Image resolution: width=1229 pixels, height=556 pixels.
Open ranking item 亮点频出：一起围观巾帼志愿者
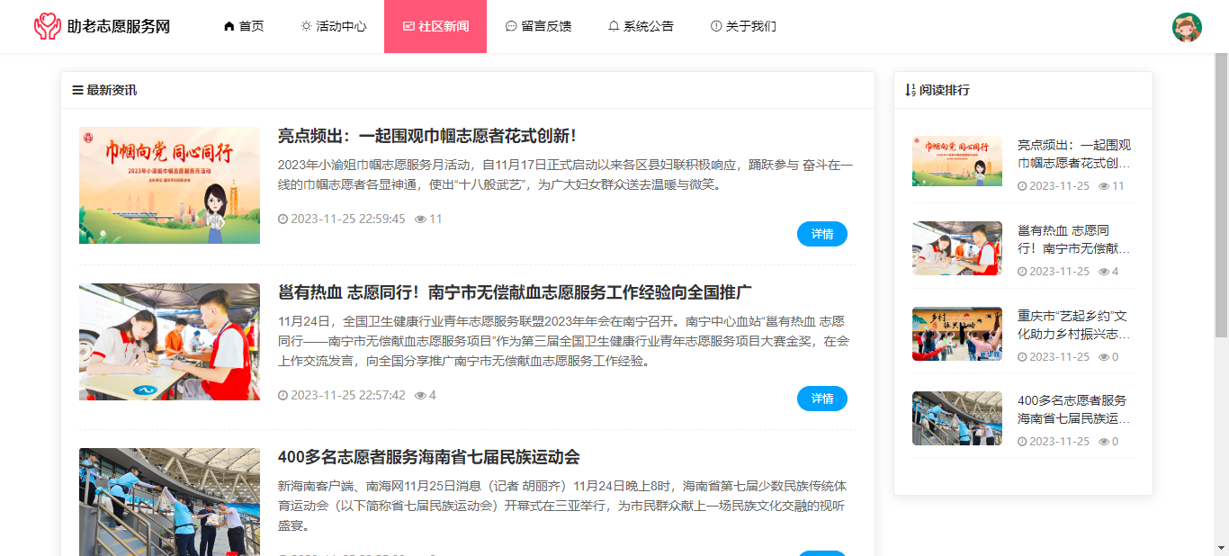pyautogui.click(x=1074, y=154)
